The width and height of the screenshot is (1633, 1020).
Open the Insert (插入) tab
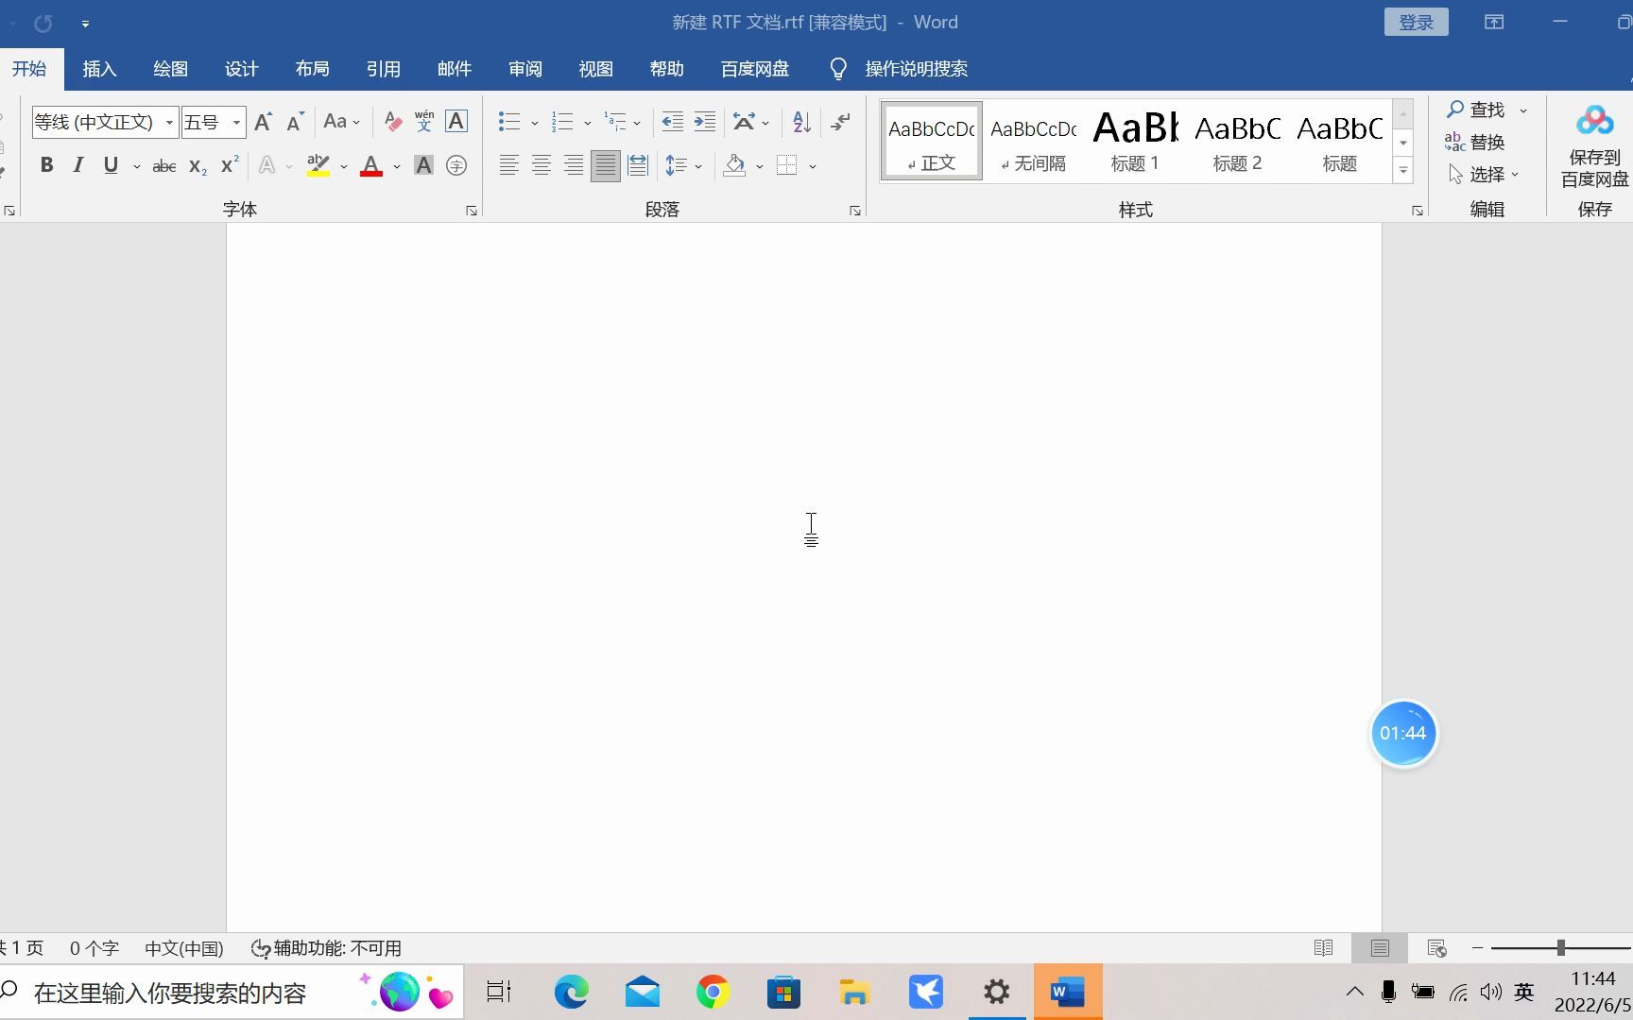pyautogui.click(x=99, y=69)
